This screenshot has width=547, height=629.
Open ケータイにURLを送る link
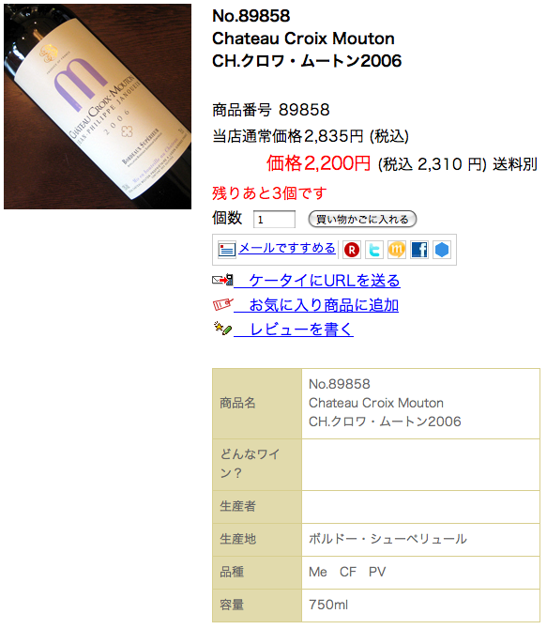coord(317,281)
